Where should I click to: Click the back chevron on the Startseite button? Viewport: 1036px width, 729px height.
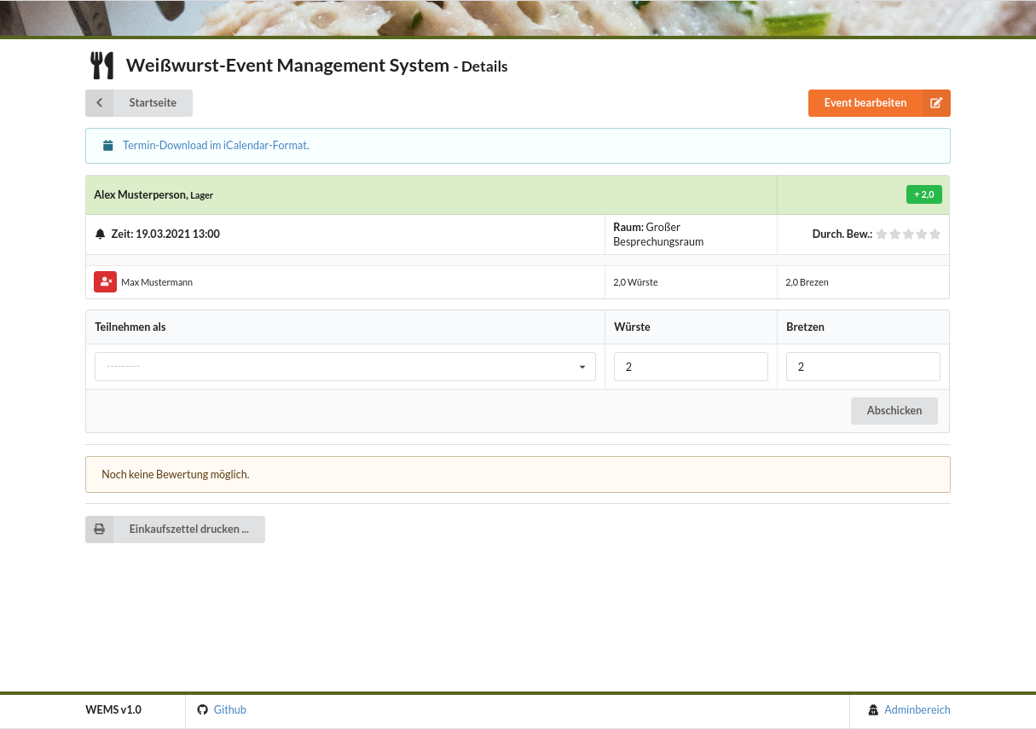tap(100, 102)
